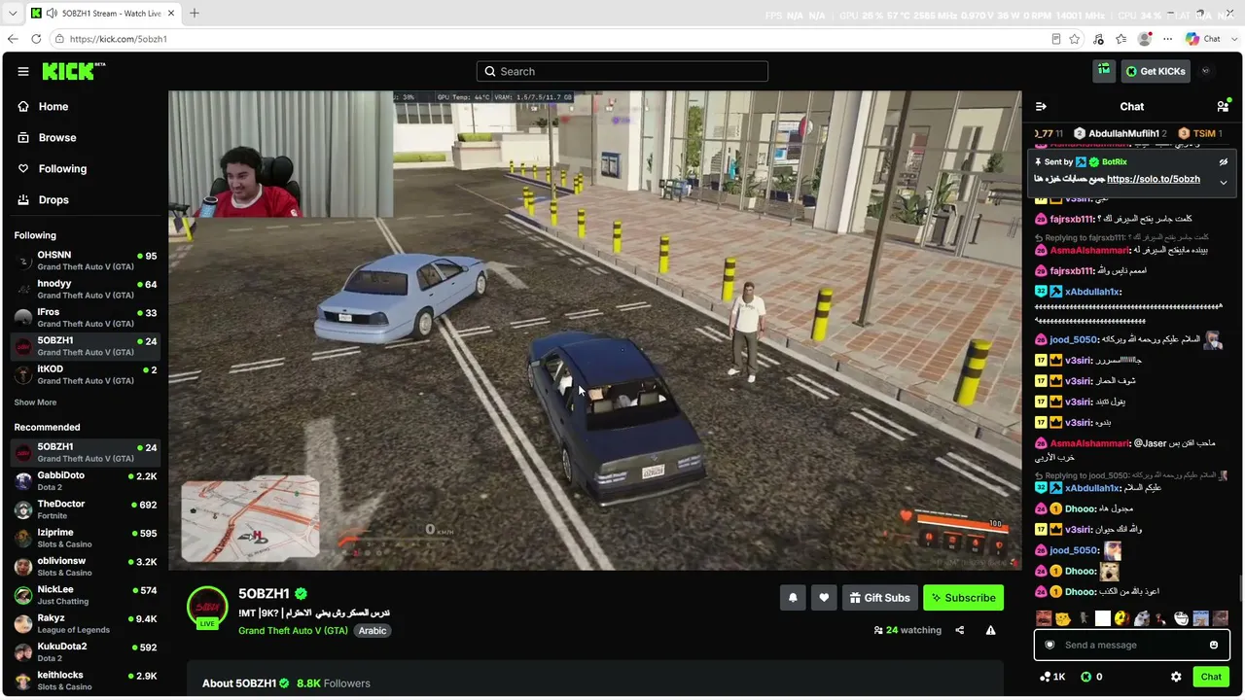Focus the Search field

pyautogui.click(x=622, y=71)
